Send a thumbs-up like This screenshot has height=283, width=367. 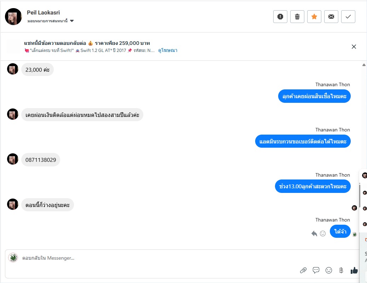(x=354, y=270)
